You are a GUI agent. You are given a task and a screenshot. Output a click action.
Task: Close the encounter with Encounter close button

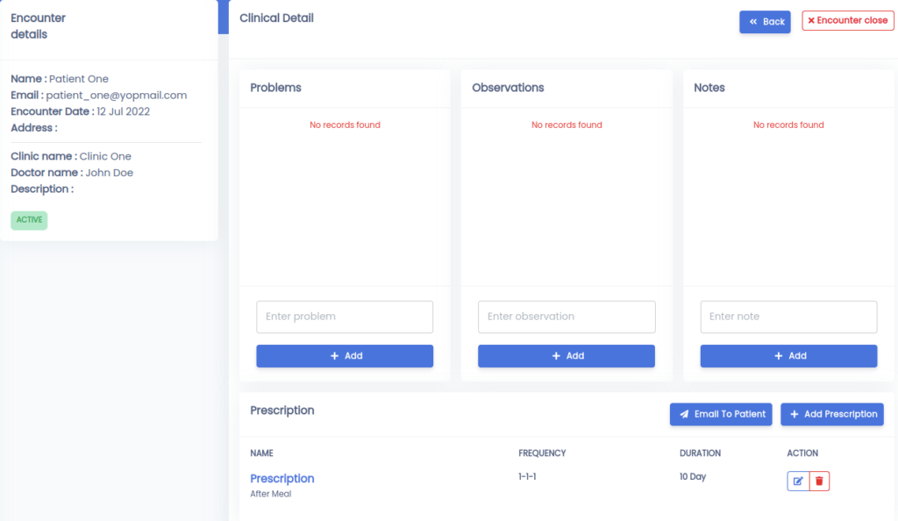click(848, 20)
